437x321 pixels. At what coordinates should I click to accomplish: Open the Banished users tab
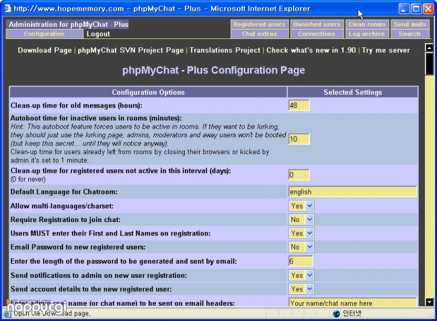click(x=317, y=24)
